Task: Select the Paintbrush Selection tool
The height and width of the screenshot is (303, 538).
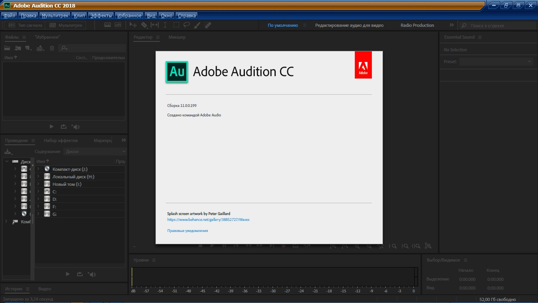Action: point(197,25)
